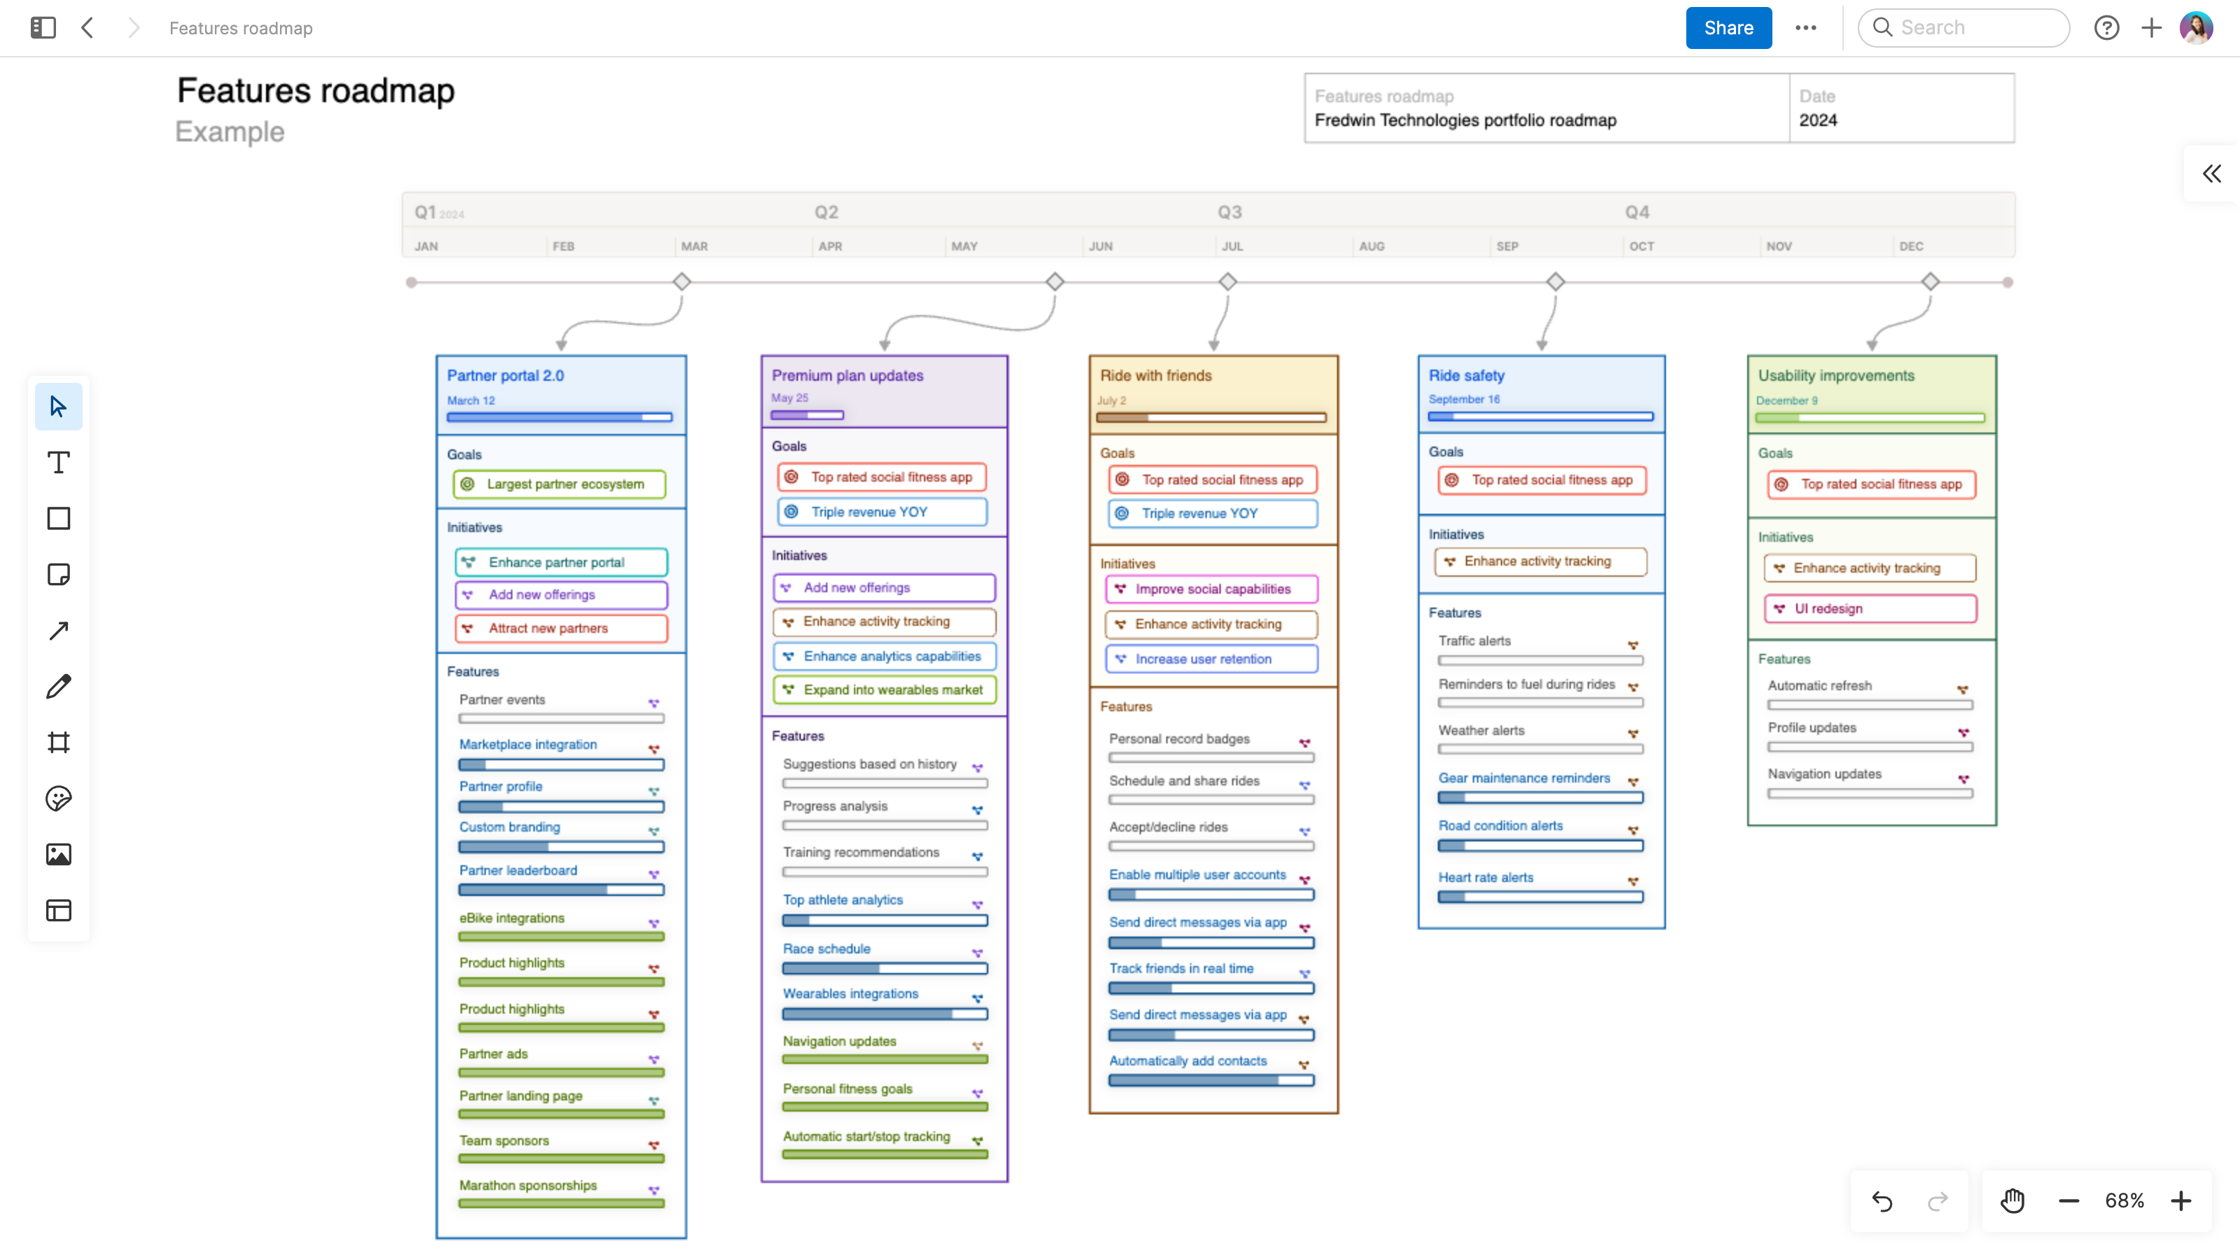Click inside the Search field
The image size is (2240, 1260).
coord(1964,27)
